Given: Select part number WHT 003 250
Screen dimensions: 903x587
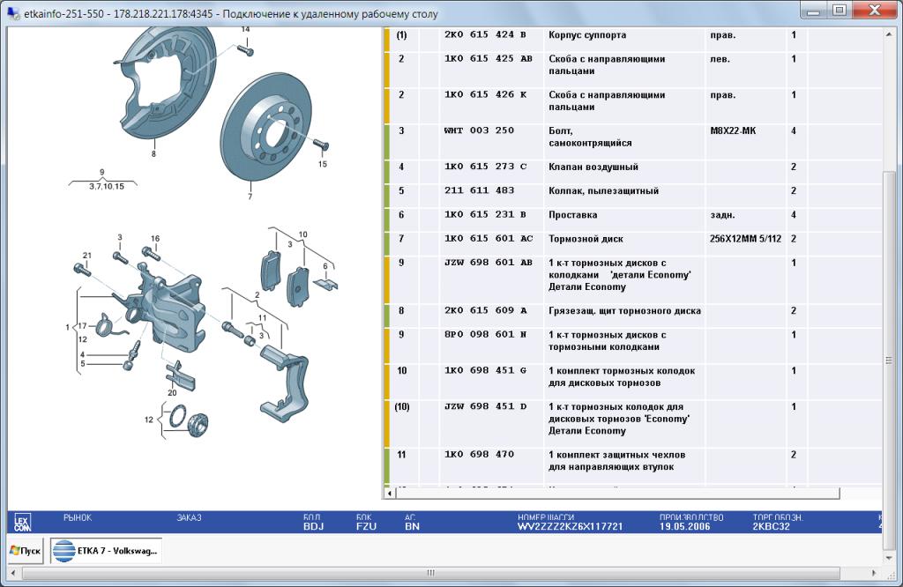Looking at the screenshot, I should pyautogui.click(x=479, y=130).
